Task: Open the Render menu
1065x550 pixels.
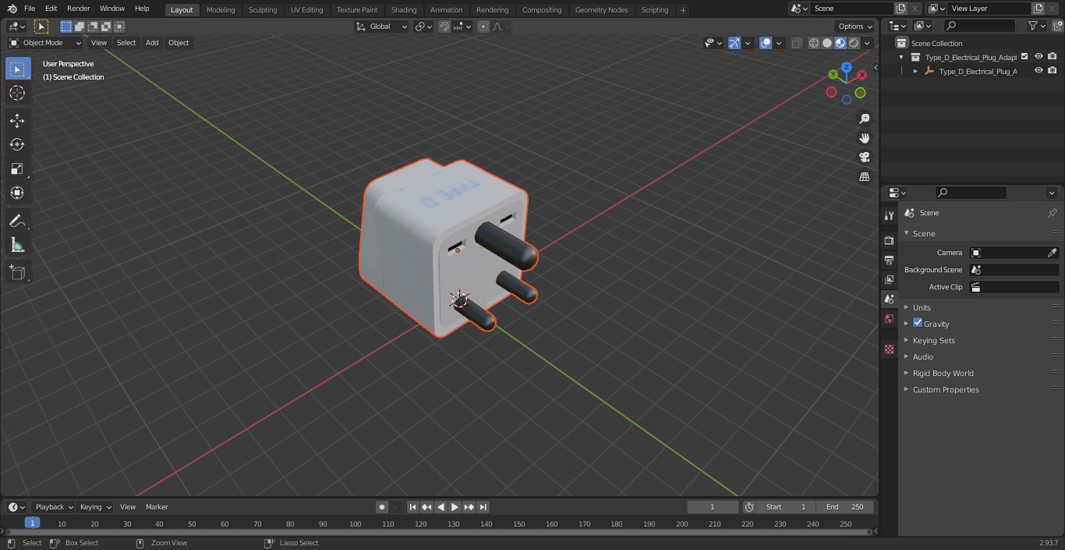Action: click(x=79, y=9)
